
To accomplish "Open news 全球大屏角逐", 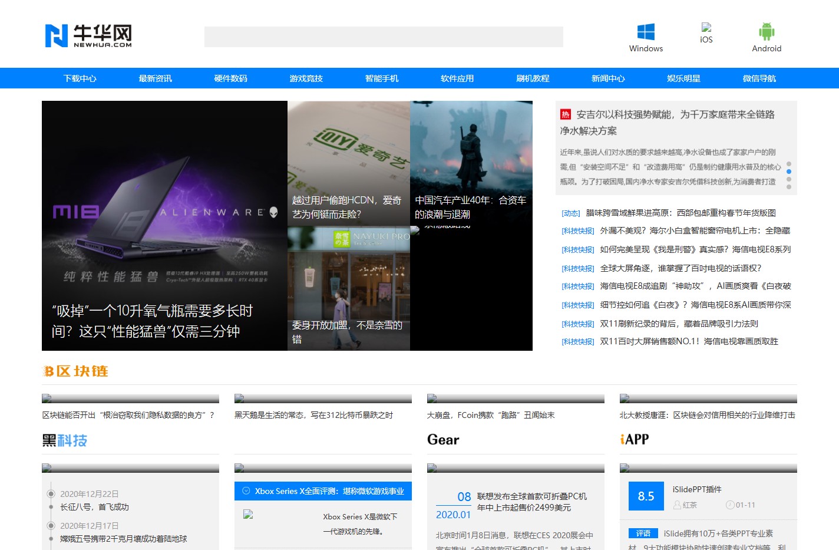I will (x=681, y=268).
